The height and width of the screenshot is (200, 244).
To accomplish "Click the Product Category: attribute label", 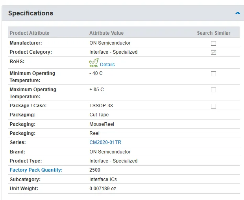I will coord(31,52).
